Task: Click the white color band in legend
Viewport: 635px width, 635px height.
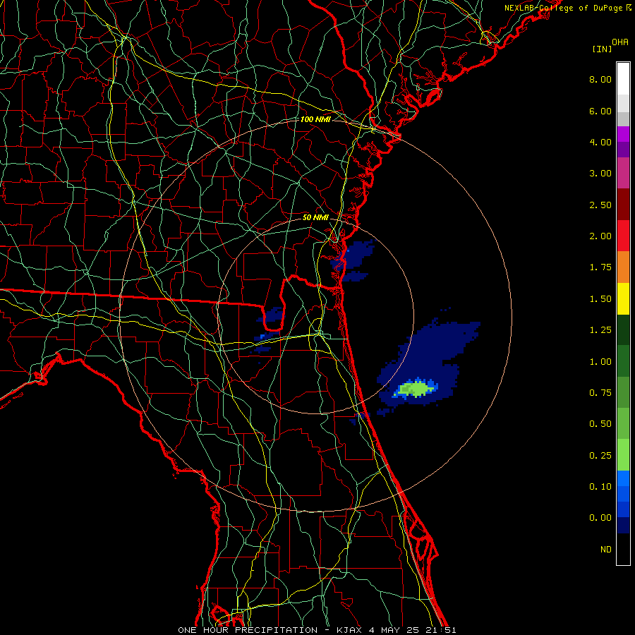Action: [623, 79]
